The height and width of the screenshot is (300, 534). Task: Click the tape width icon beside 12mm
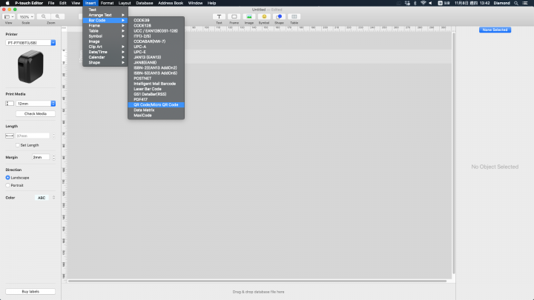click(x=10, y=104)
